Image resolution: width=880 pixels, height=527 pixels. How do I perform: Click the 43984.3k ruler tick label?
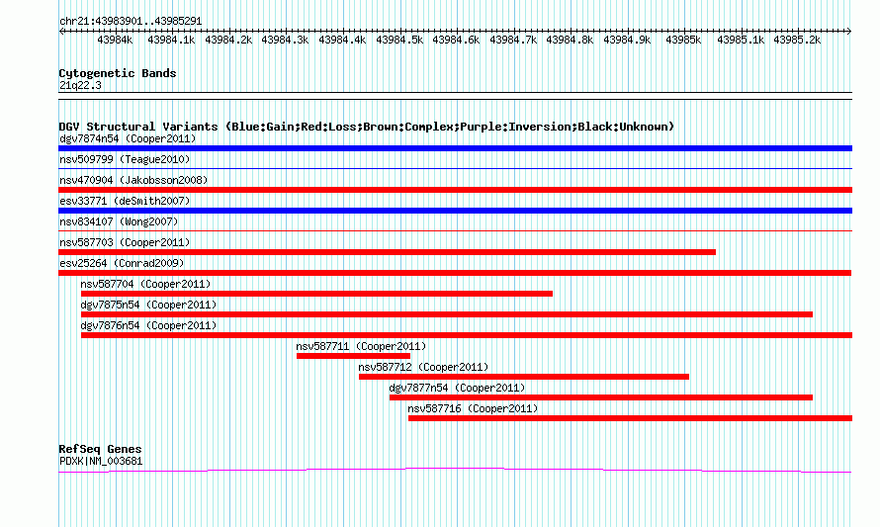click(x=285, y=40)
